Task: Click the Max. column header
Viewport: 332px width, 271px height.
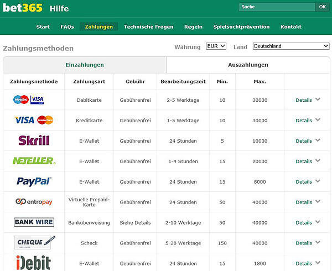Action: 260,81
